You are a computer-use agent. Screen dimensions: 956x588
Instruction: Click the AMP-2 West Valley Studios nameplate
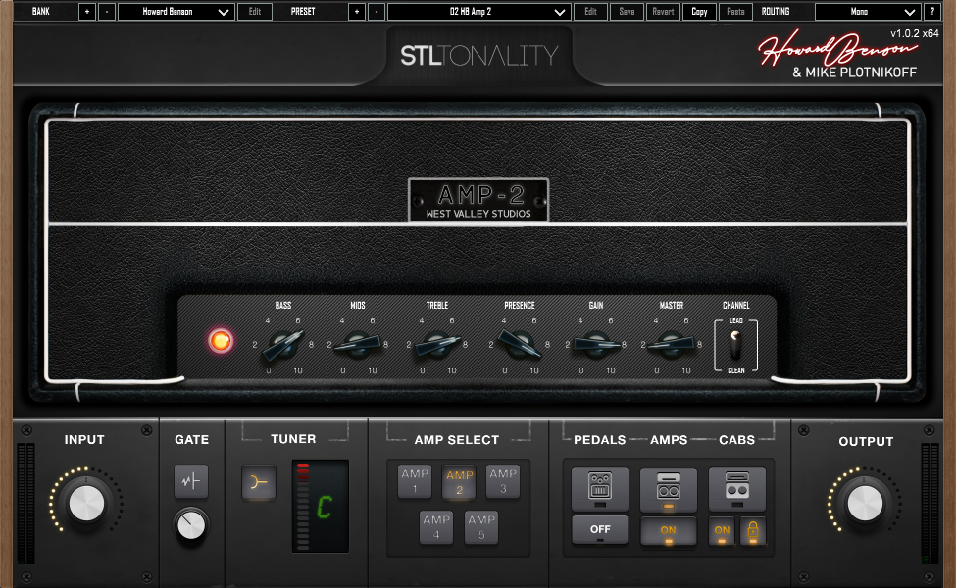478,200
